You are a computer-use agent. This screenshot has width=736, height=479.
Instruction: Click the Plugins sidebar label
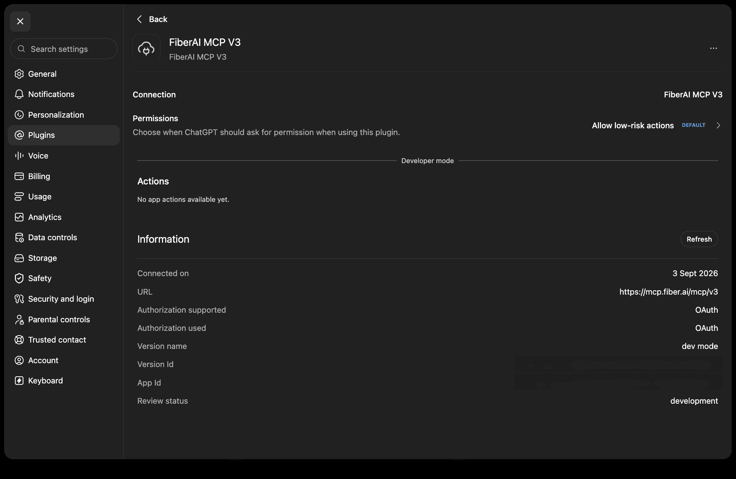pos(42,135)
